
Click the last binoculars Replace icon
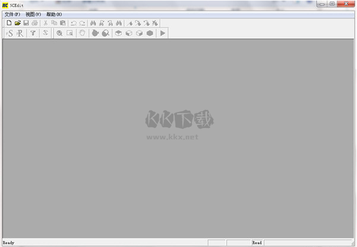click(119, 23)
